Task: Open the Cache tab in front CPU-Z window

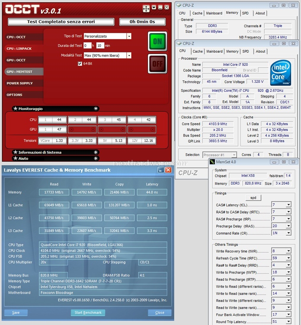Action: tap(198, 52)
